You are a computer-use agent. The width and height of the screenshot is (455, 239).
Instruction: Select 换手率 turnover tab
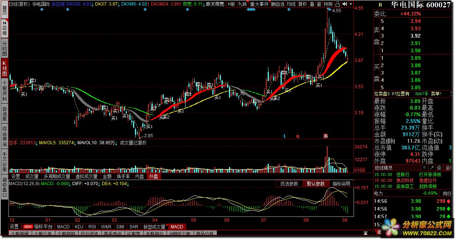pos(124,176)
